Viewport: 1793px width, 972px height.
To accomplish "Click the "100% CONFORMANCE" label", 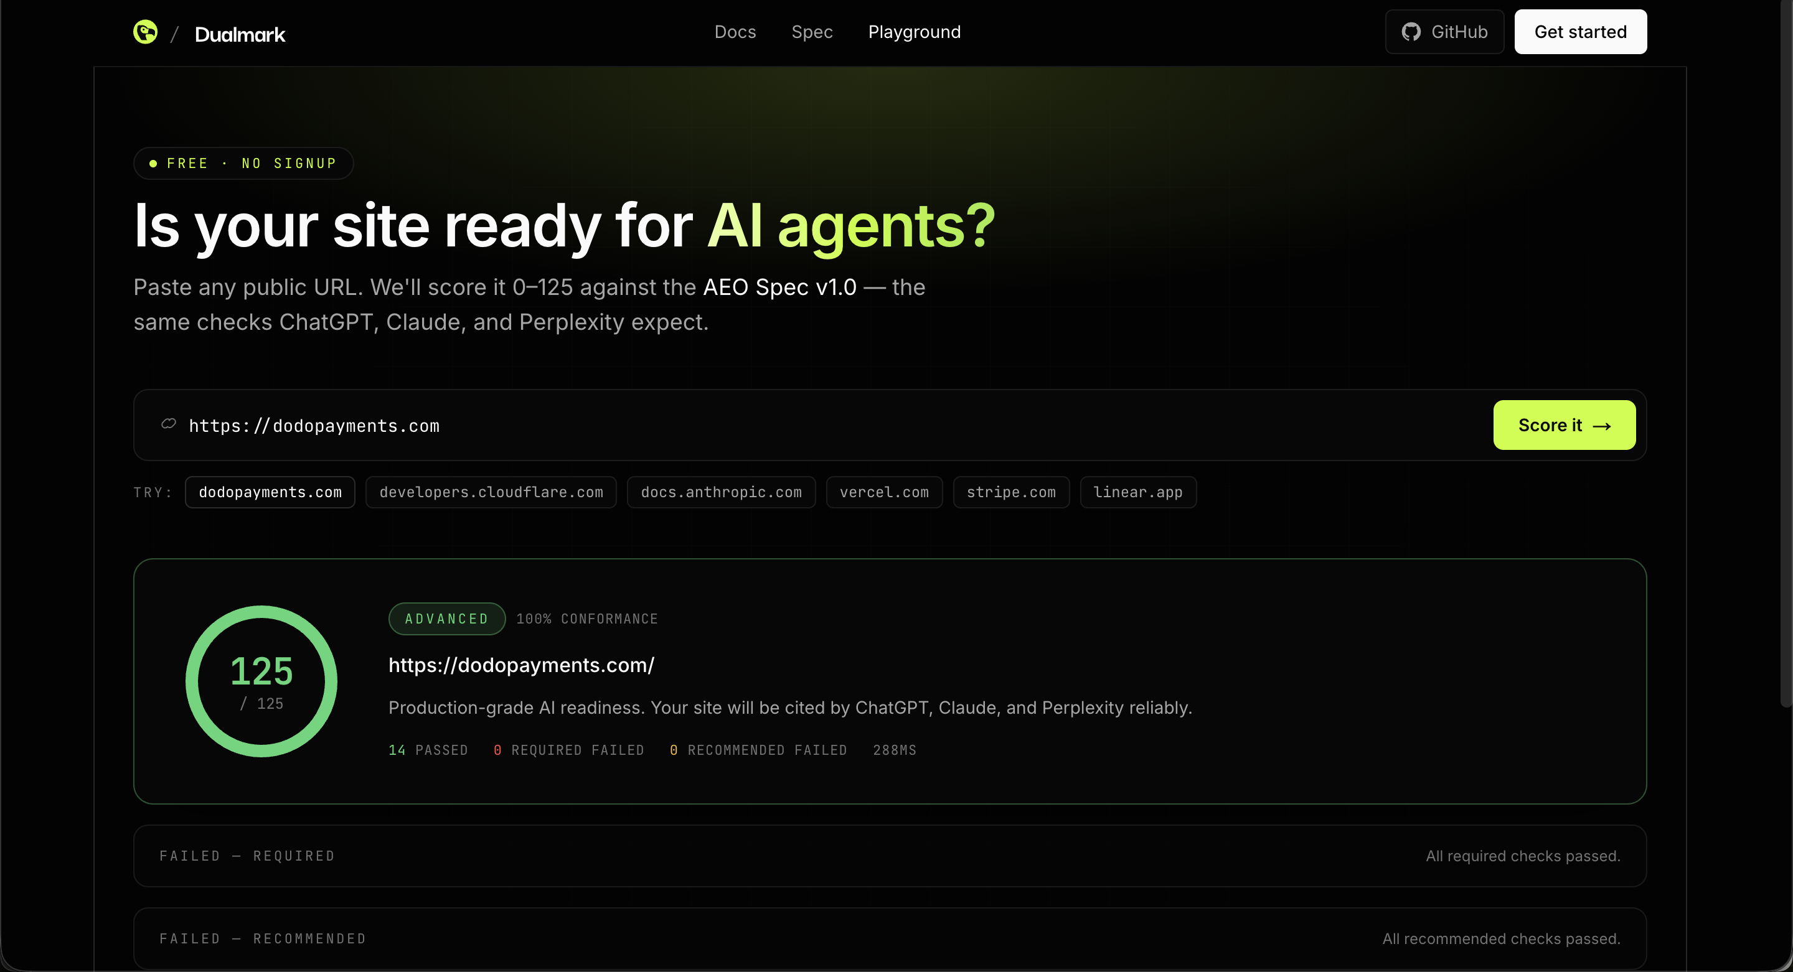I will tap(586, 619).
